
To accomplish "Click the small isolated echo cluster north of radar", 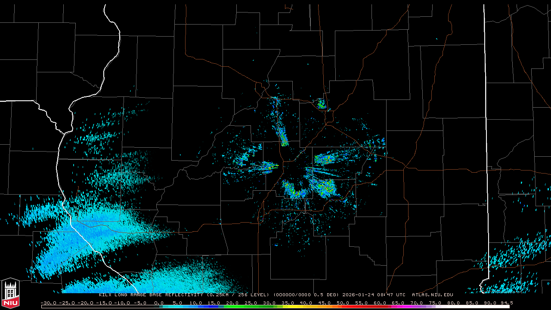I will tap(321, 103).
